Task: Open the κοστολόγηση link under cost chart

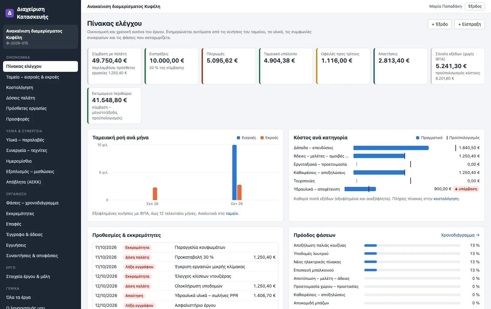Action: [x=446, y=199]
